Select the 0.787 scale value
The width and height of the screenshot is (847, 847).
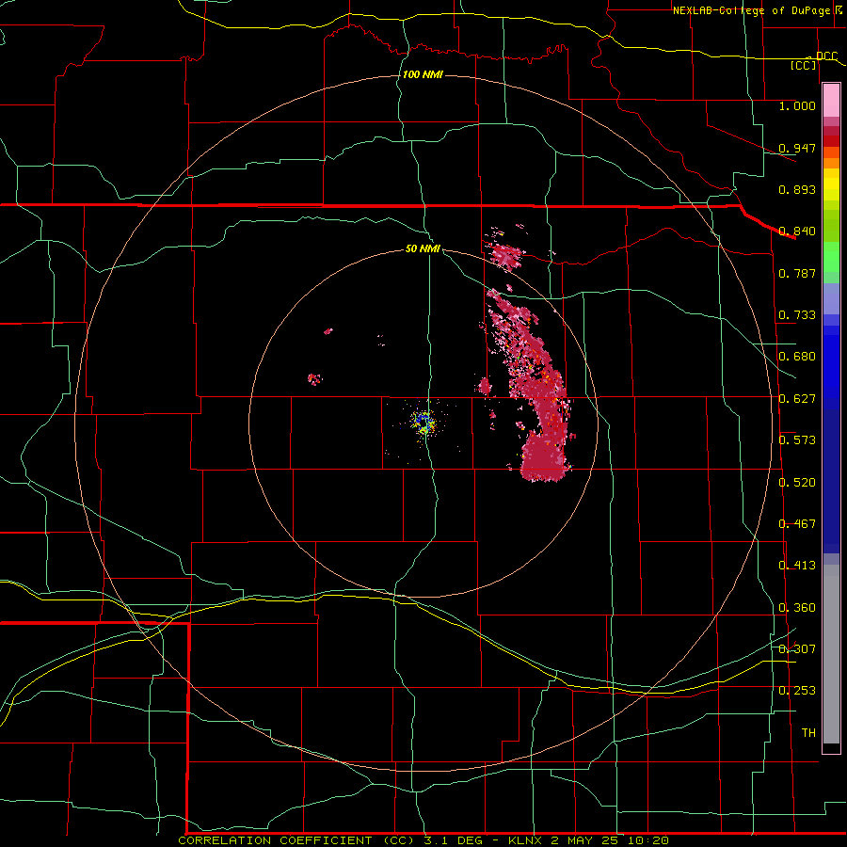(x=797, y=273)
